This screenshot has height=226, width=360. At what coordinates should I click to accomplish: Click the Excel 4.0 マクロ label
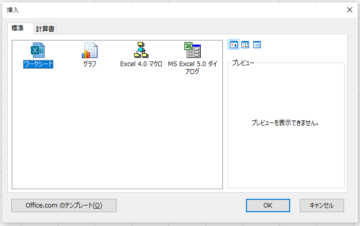tap(141, 64)
